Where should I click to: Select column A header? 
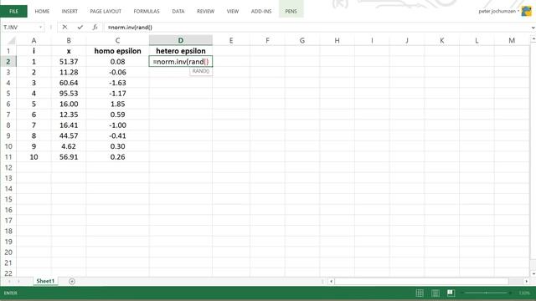33,40
